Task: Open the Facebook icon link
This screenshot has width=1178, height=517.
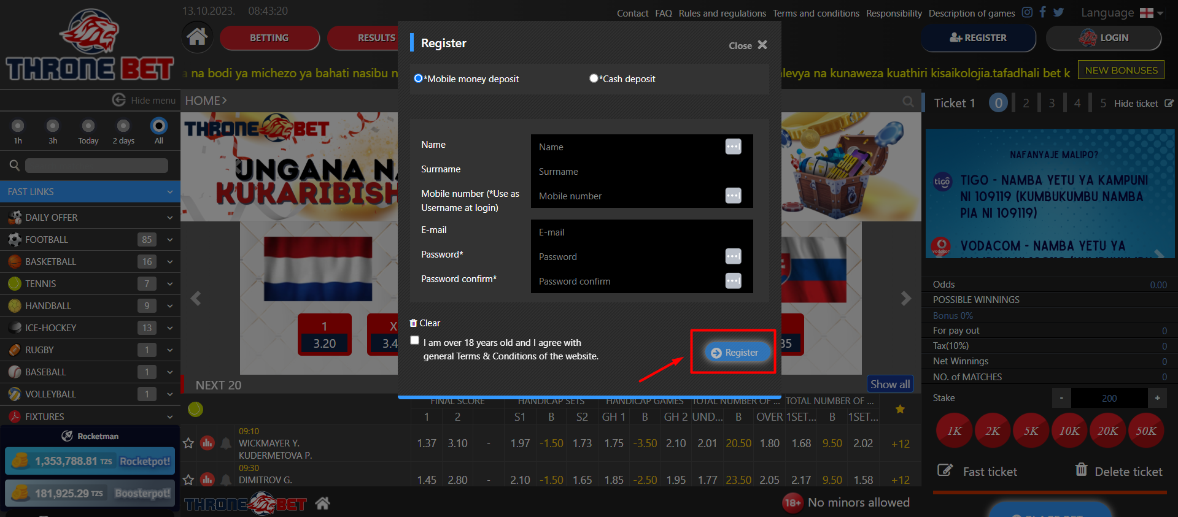Action: coord(1042,12)
